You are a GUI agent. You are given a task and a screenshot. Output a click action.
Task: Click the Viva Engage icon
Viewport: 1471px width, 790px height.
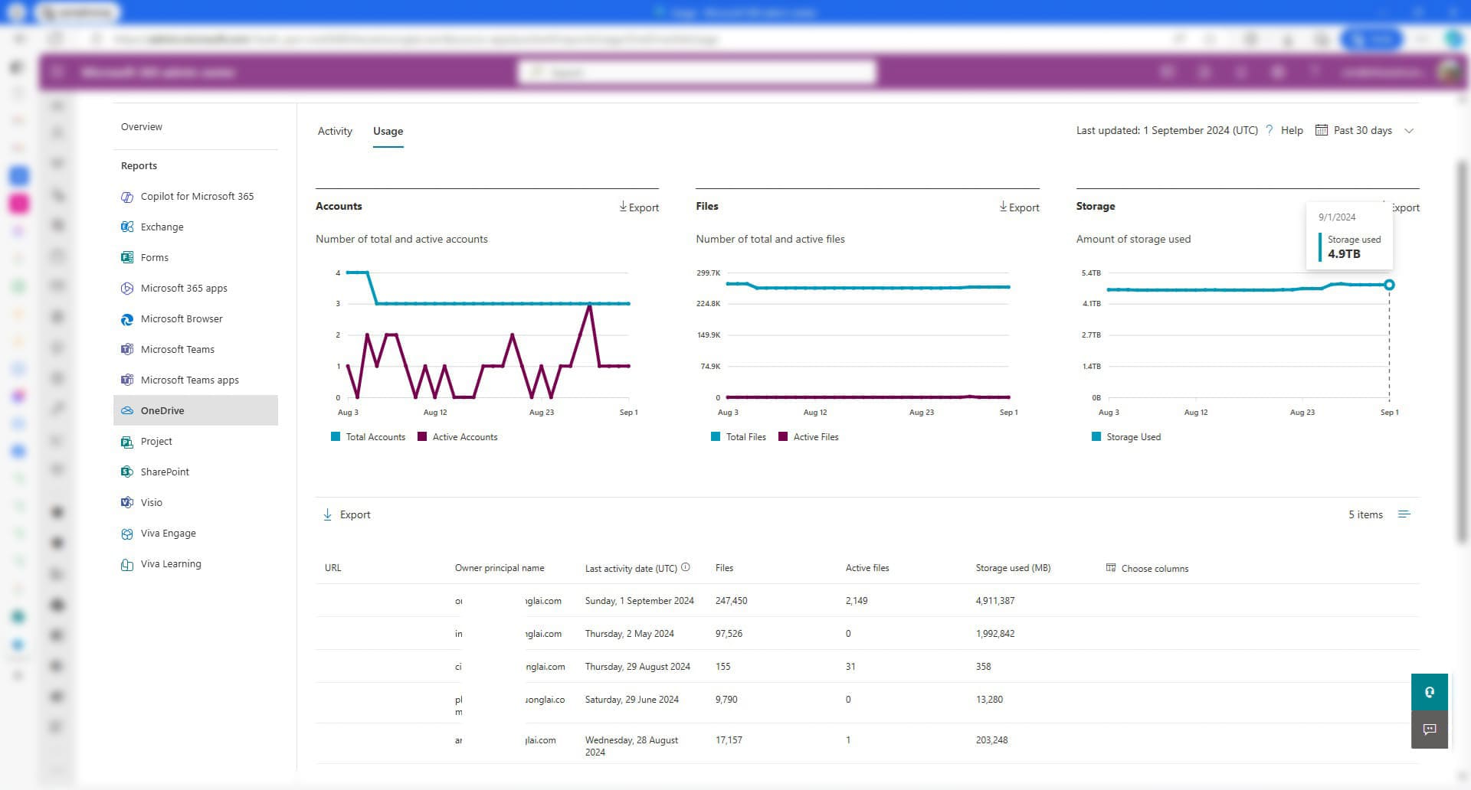[127, 534]
